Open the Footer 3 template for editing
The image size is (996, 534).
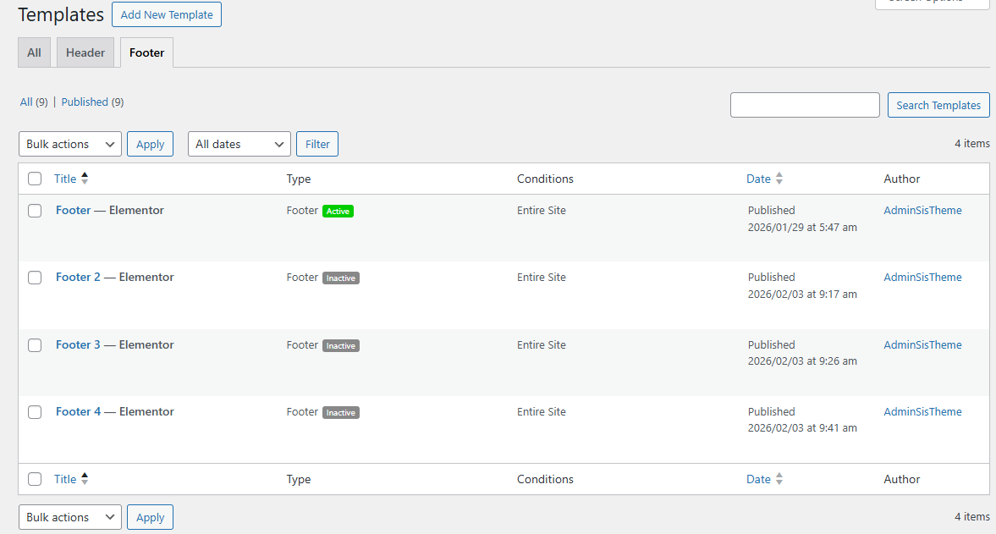tap(77, 344)
